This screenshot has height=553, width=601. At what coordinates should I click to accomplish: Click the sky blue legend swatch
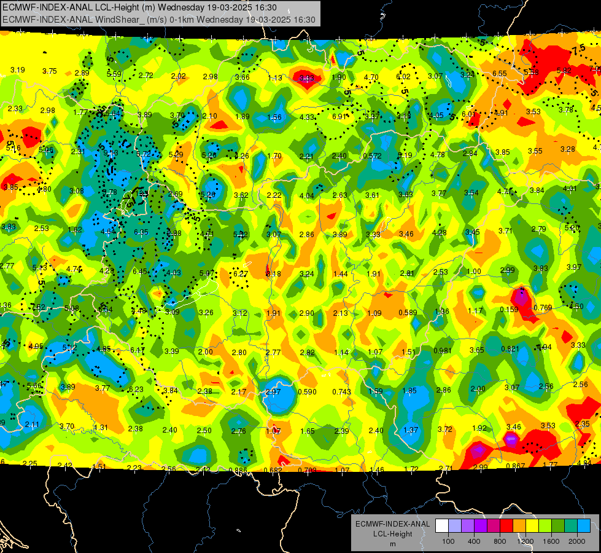pos(584,526)
